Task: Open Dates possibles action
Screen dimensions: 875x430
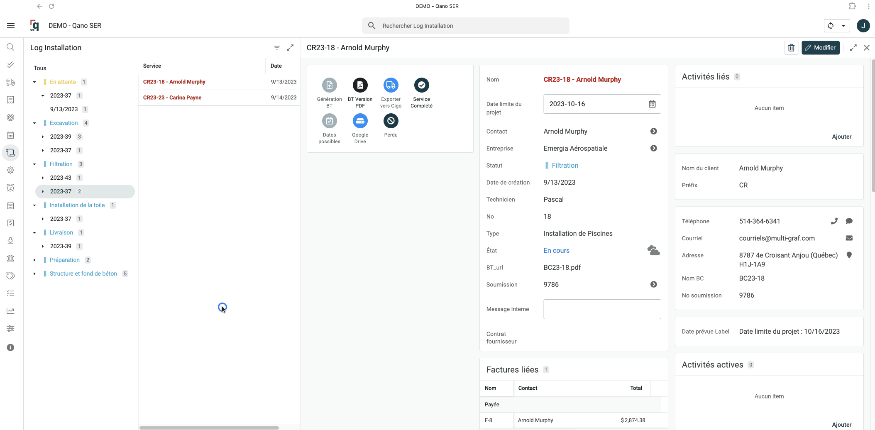Action: 329,121
